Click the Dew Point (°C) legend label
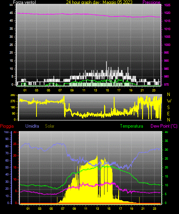 coord(164,126)
